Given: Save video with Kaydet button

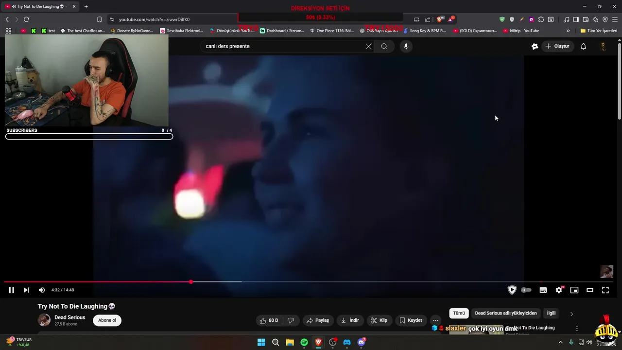Looking at the screenshot, I should coord(411,320).
